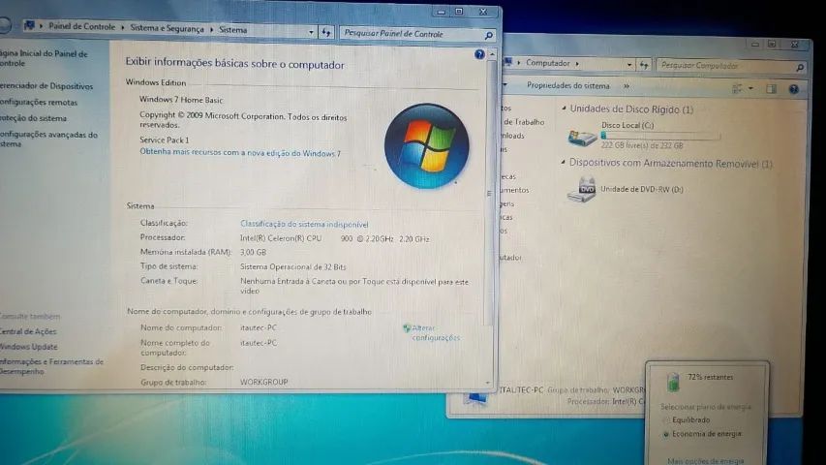Click 'WORKGROUP' workgroup value in System window
Image resolution: width=826 pixels, height=465 pixels.
pos(264,382)
